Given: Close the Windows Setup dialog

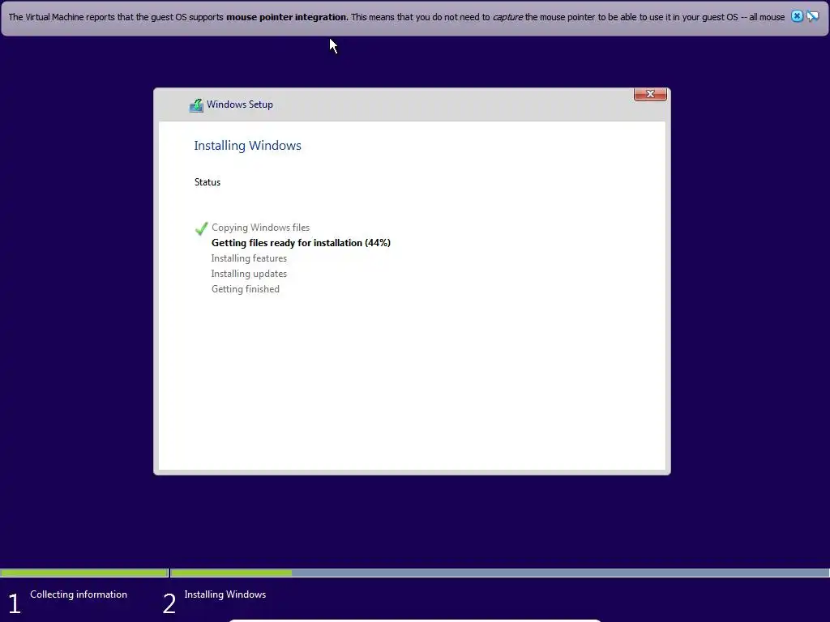Looking at the screenshot, I should pyautogui.click(x=650, y=94).
